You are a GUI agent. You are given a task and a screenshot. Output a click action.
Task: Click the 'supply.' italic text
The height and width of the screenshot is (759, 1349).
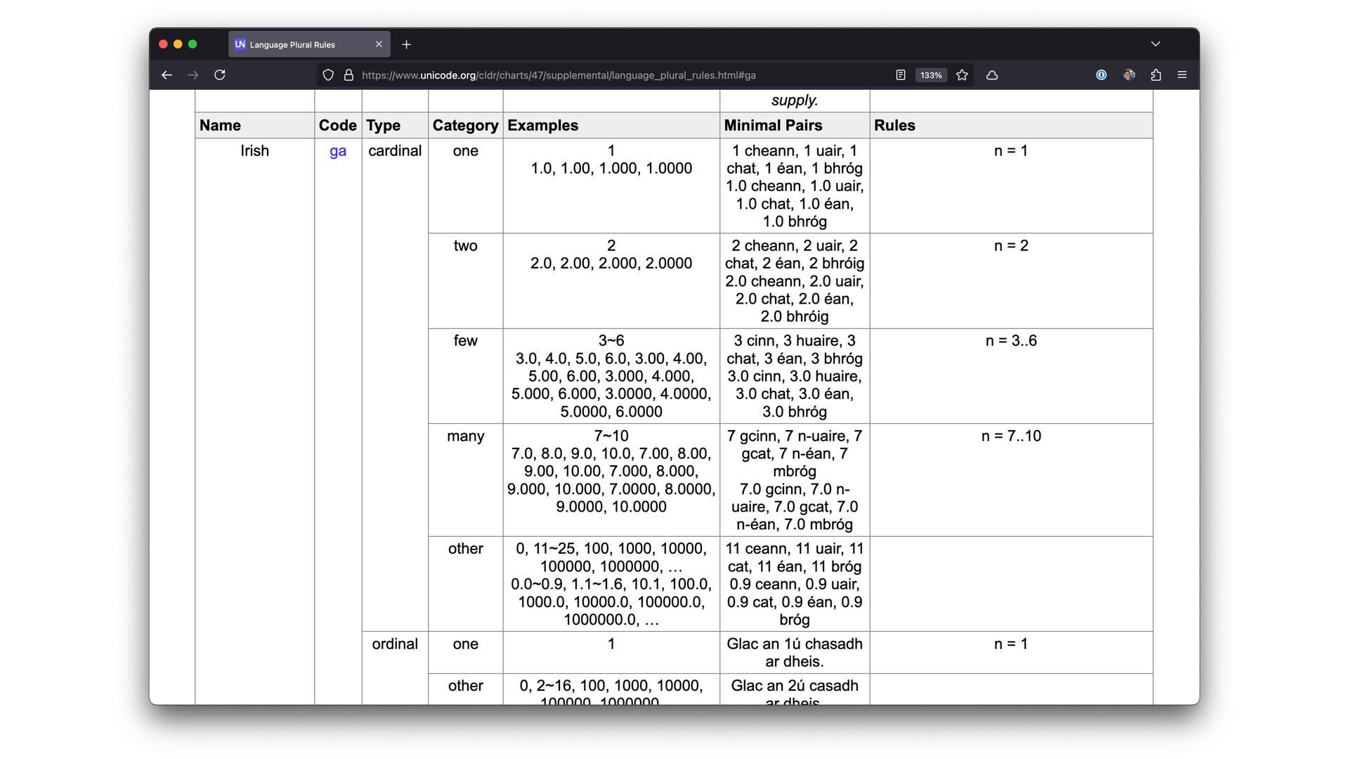point(795,100)
